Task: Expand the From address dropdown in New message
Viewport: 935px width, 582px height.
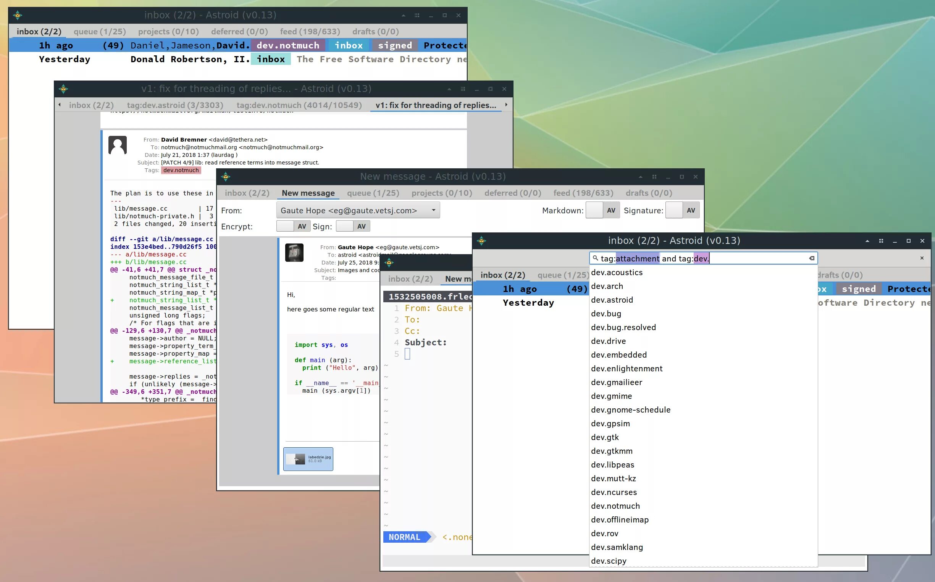Action: (x=434, y=210)
